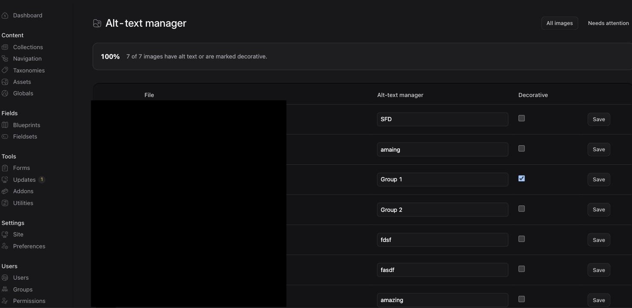This screenshot has height=308, width=632.
Task: Click the Globals globe icon
Action: (x=5, y=93)
